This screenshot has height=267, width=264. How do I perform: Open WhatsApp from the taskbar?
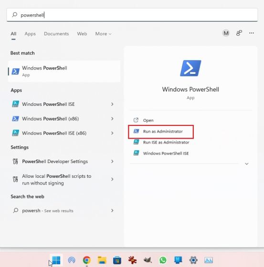(163, 260)
